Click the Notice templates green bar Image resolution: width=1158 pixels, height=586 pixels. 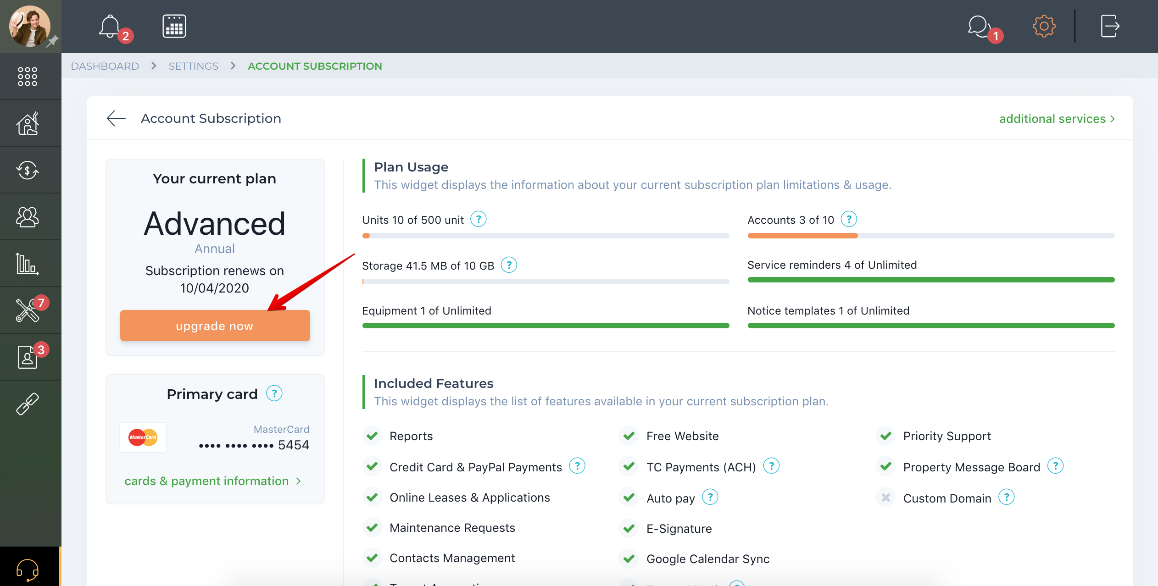(931, 326)
